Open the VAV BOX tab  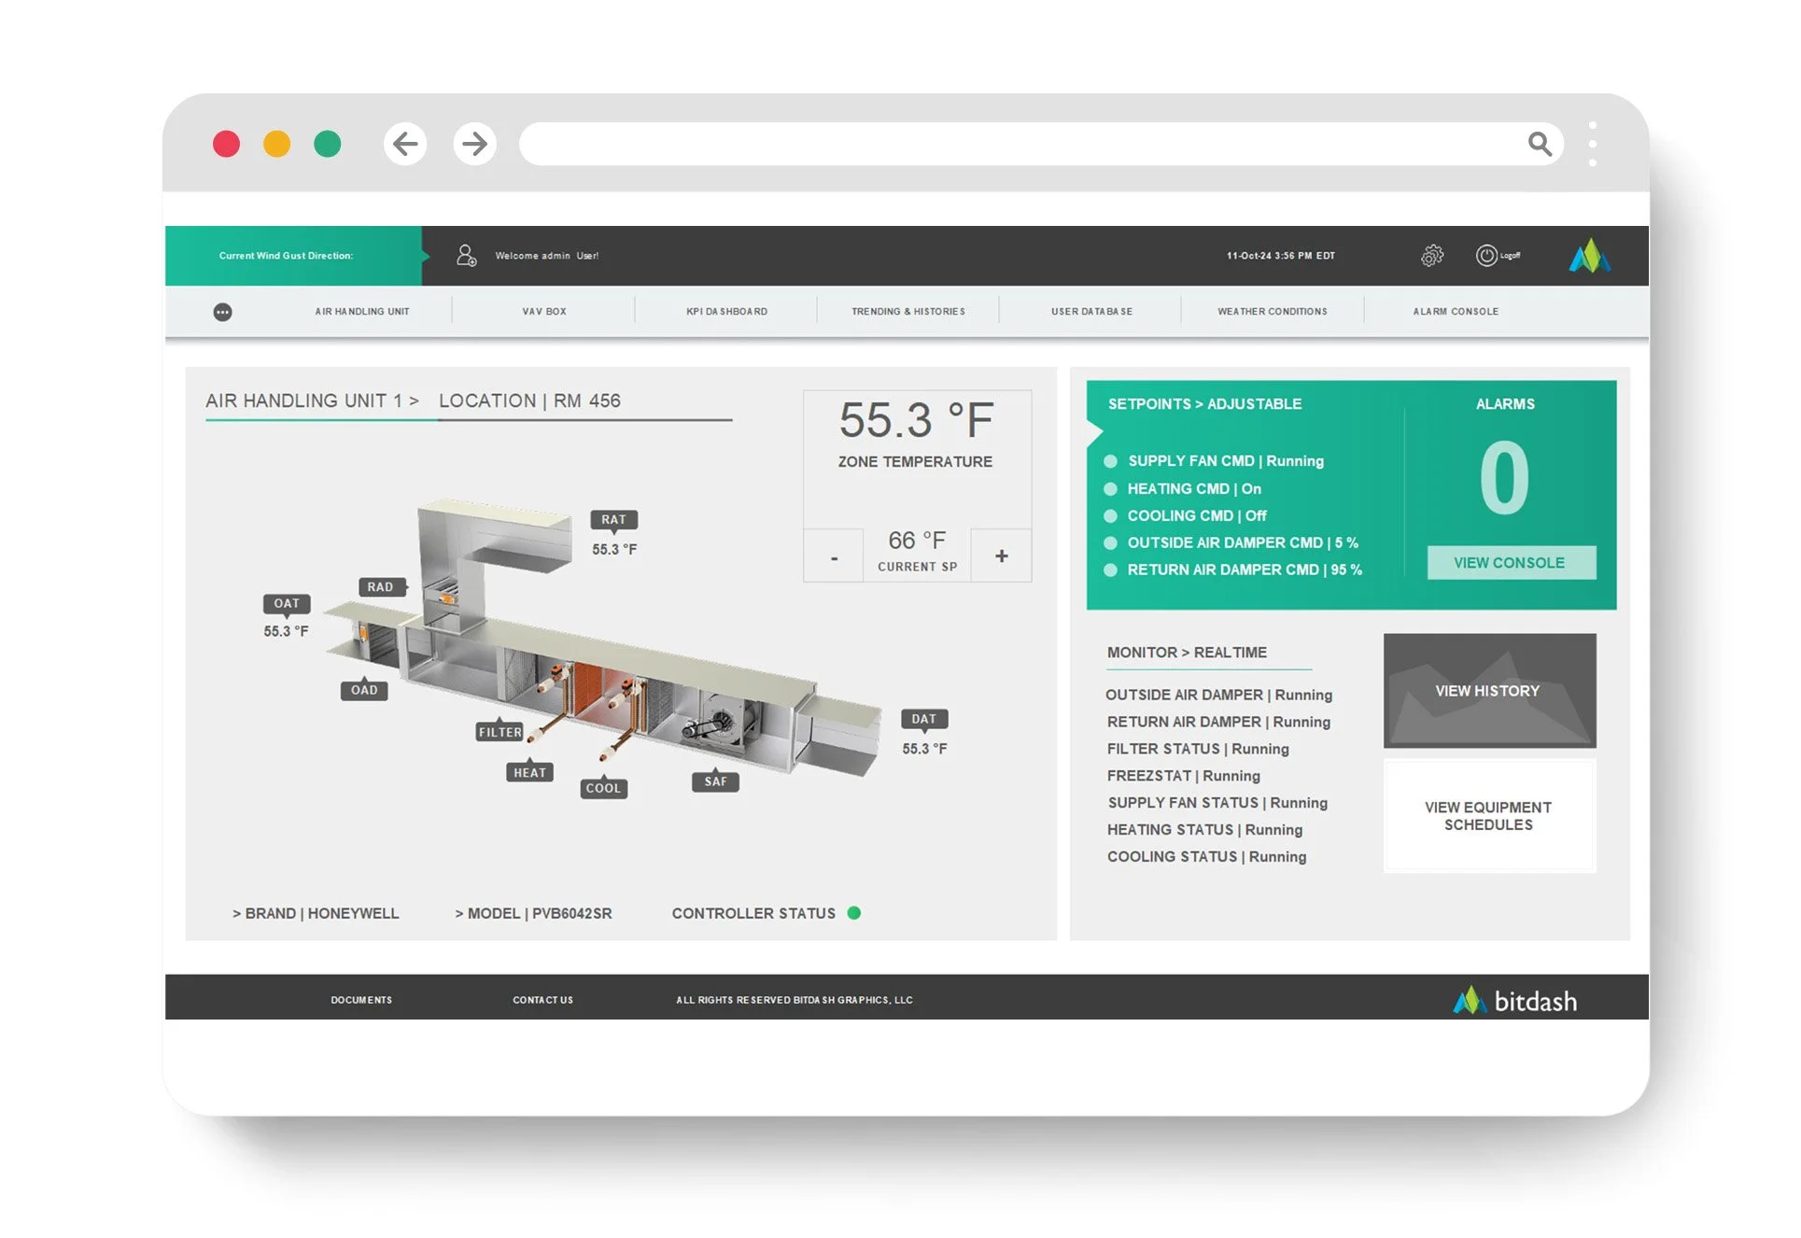543,312
